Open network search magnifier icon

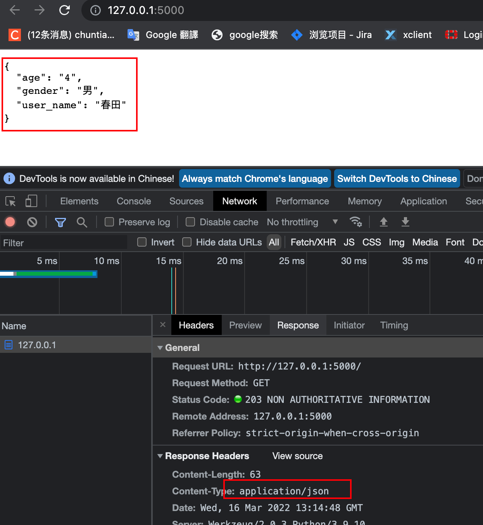pos(82,222)
